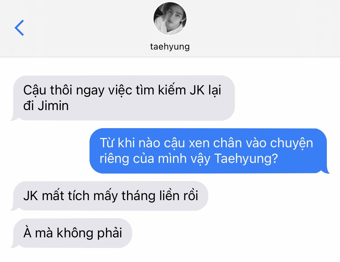Click the word "Taehyung?" in blue bubble
Viewport: 340px width, 262px height.
[246, 159]
